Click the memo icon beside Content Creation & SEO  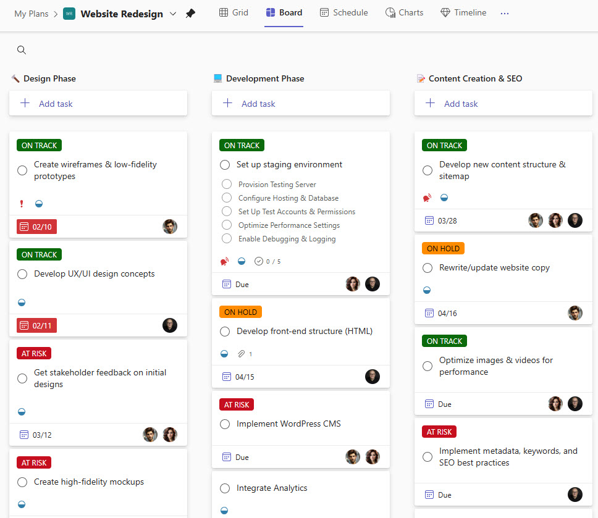(x=421, y=78)
